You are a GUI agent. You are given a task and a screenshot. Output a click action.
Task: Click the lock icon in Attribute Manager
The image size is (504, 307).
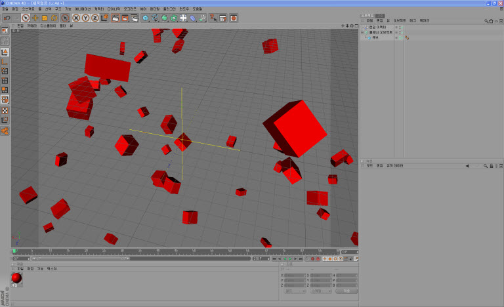pyautogui.click(x=491, y=166)
